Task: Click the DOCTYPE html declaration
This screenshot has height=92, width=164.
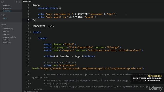Action: click(x=43, y=26)
